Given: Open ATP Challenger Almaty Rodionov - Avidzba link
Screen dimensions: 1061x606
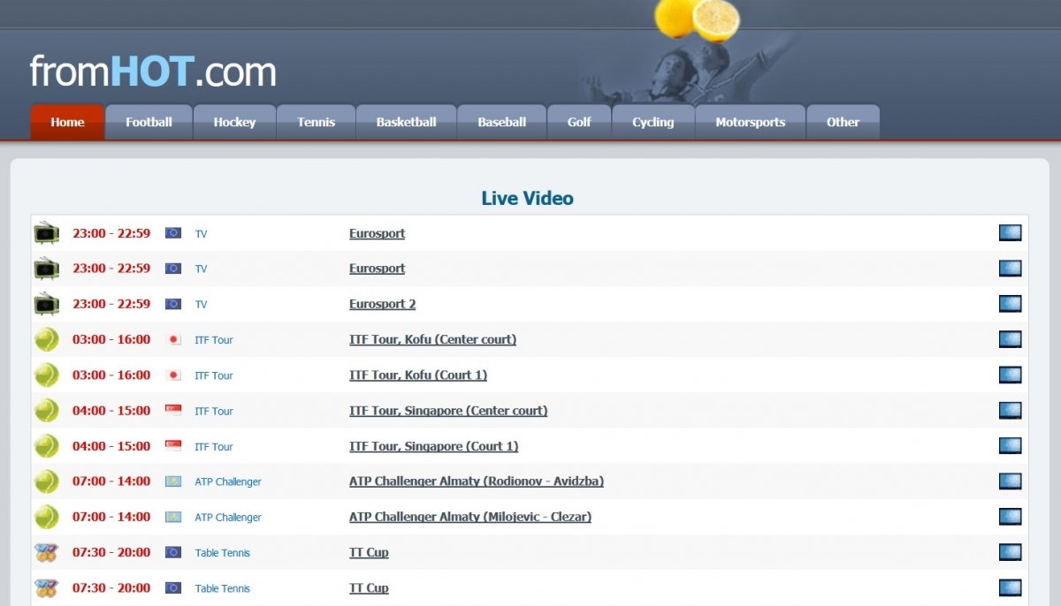Looking at the screenshot, I should pyautogui.click(x=477, y=481).
